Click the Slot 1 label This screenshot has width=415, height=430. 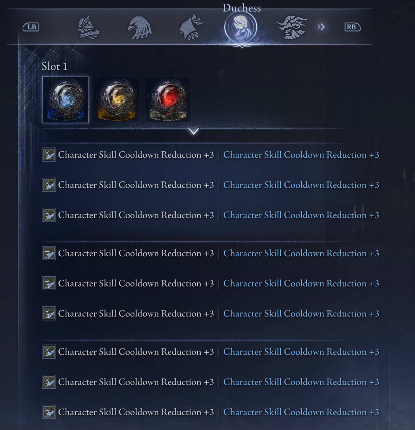54,66
